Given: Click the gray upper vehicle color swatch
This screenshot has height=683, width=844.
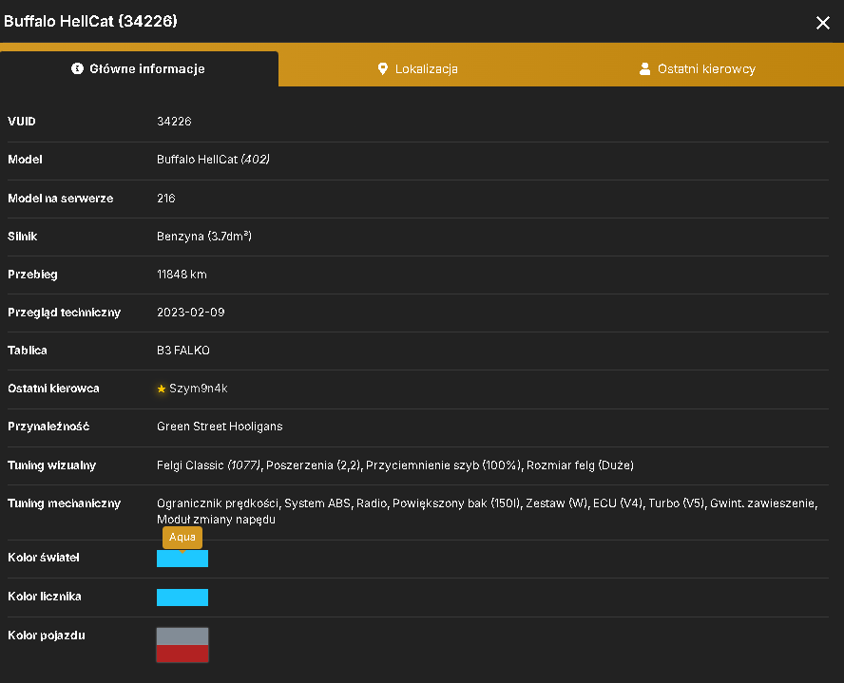Looking at the screenshot, I should coord(182,636).
